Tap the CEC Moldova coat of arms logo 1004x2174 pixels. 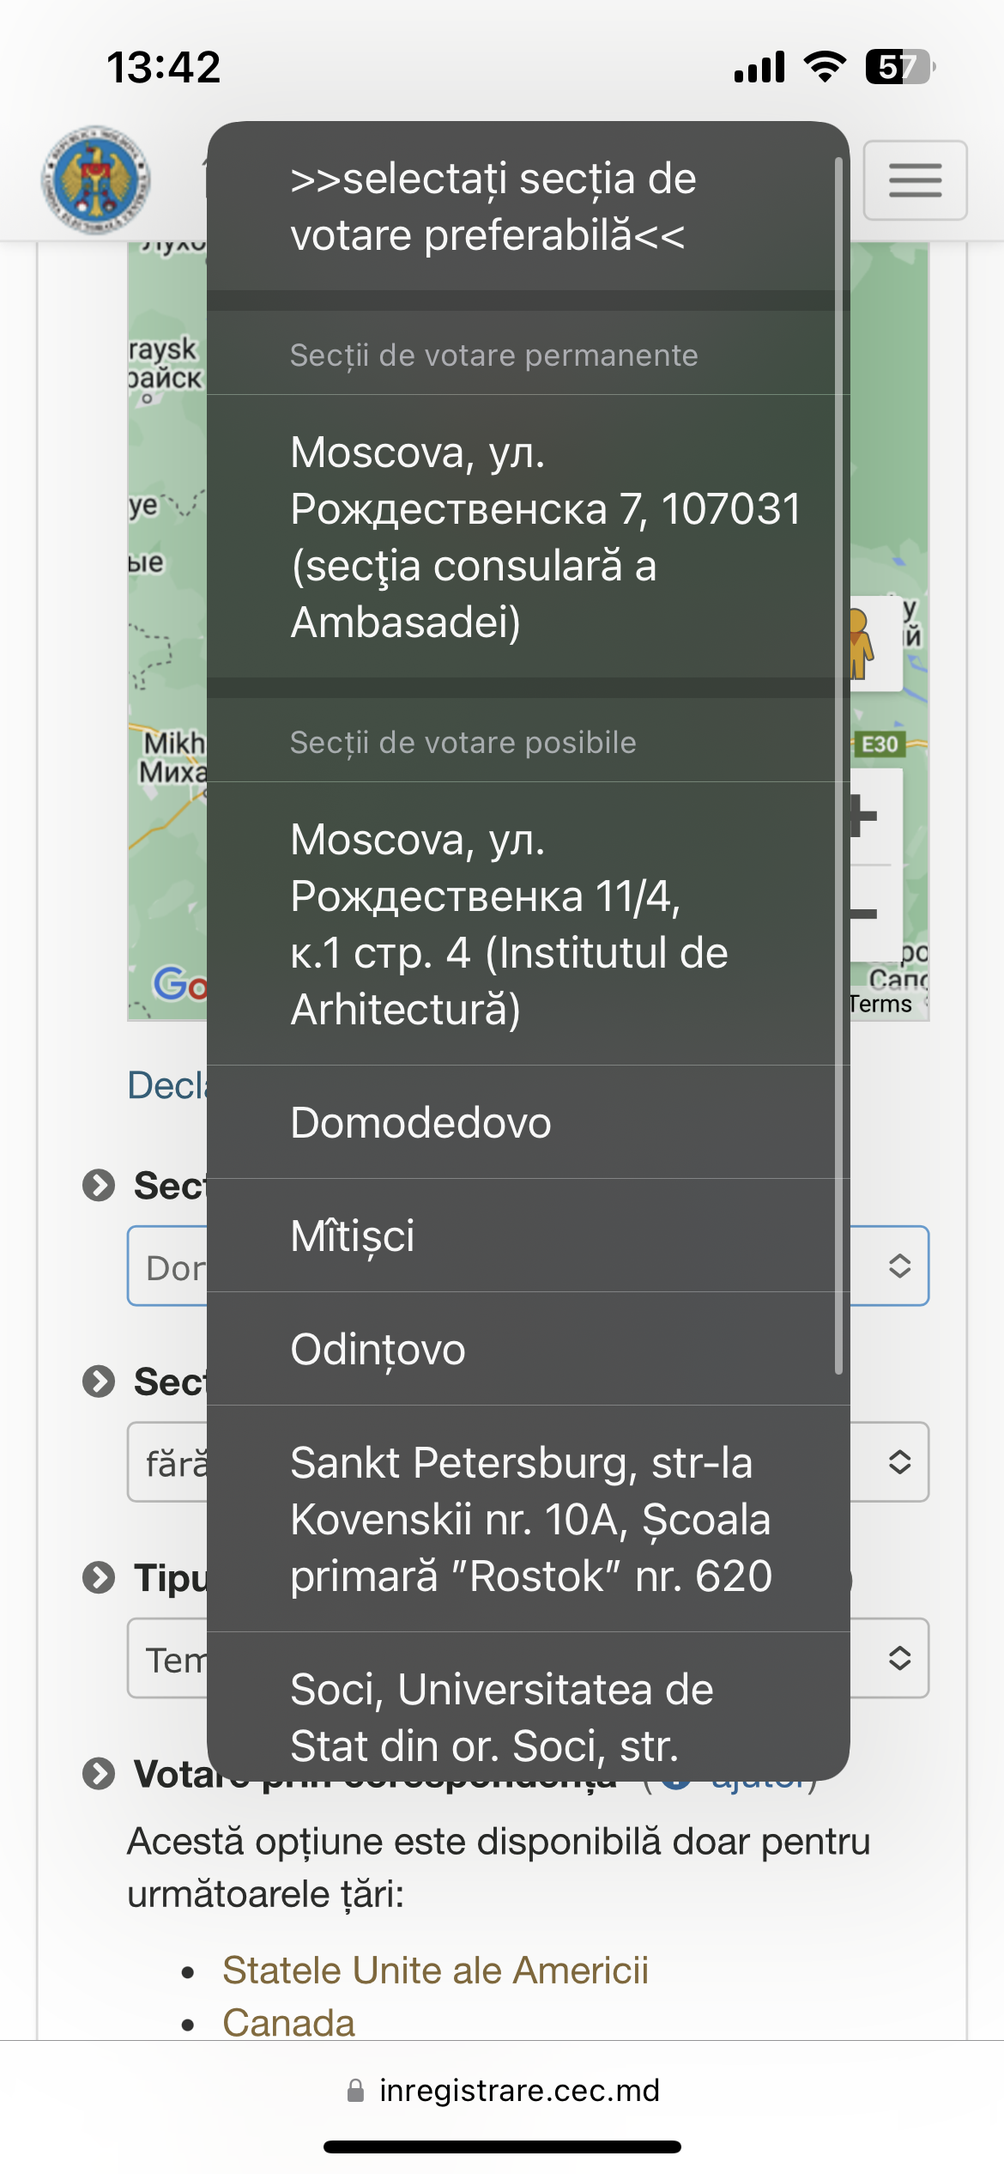pyautogui.click(x=96, y=179)
